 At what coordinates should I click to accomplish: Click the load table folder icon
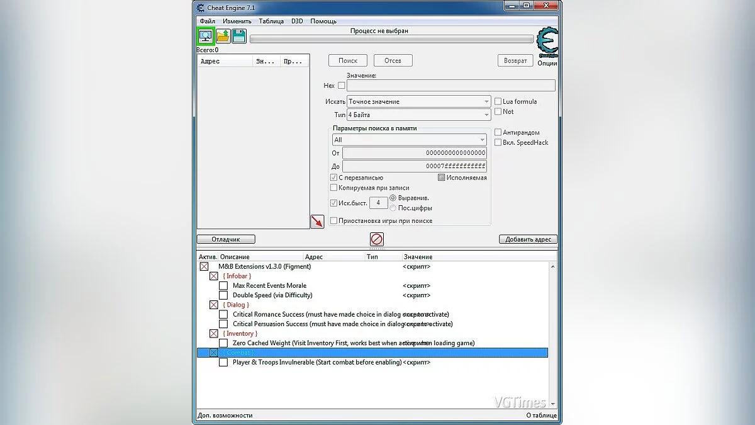click(223, 36)
